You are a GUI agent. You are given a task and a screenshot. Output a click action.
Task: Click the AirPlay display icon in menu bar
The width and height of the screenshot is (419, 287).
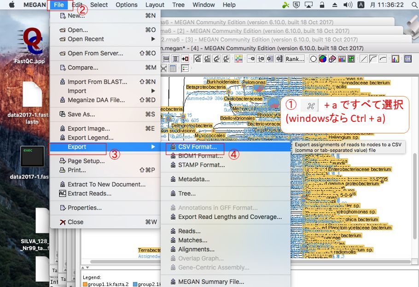pyautogui.click(x=308, y=5)
